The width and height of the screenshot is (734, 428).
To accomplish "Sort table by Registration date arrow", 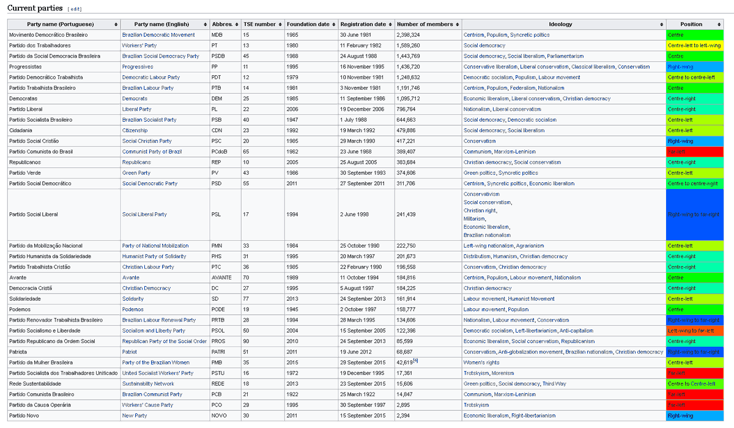I will coord(390,24).
